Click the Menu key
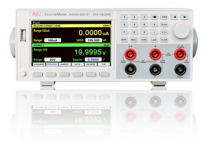211x144 pixels. pos(134,40)
